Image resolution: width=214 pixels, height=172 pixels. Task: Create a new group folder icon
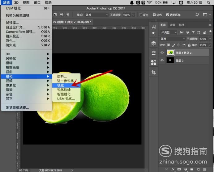pos(192,169)
